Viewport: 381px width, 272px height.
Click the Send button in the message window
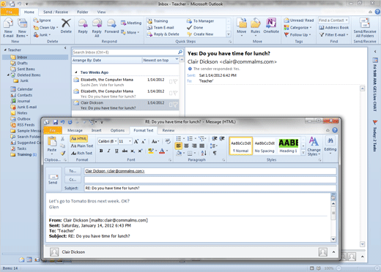(x=53, y=179)
